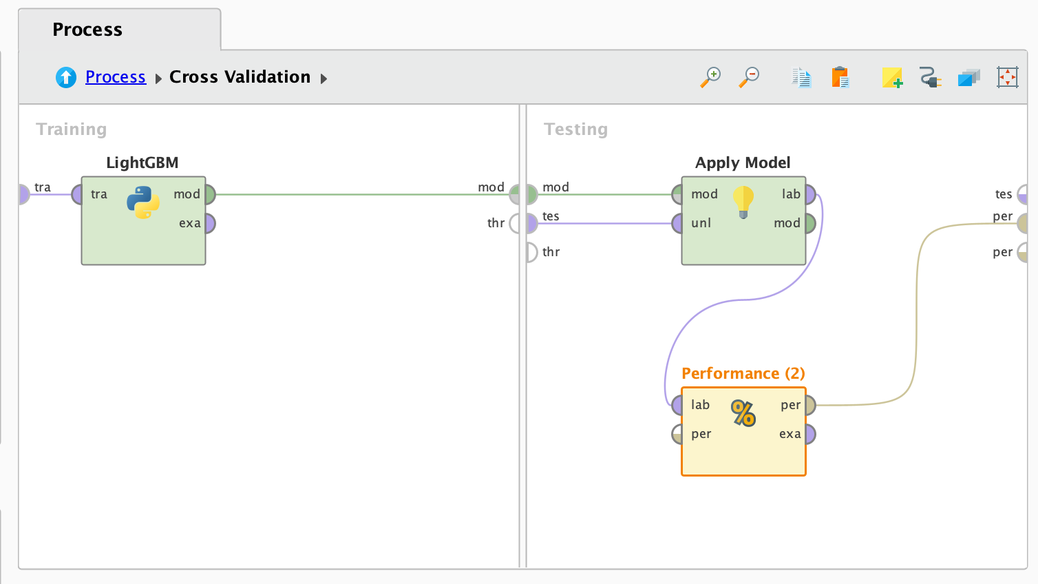
Task: Click the Performance (2) operator title
Action: (743, 373)
